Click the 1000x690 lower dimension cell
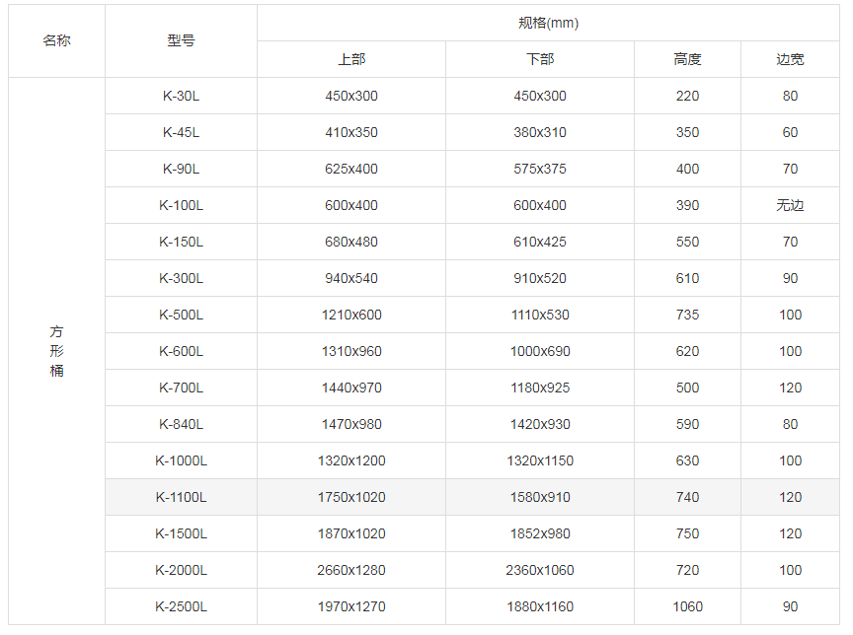The image size is (853, 635). click(x=540, y=351)
